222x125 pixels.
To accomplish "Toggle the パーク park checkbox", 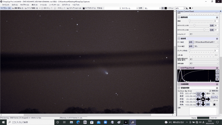I will [212, 101].
